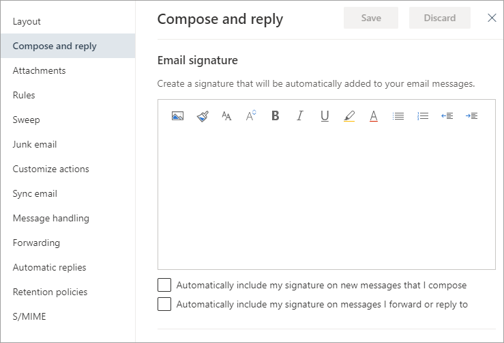Click inside the email signature text area
Image resolution: width=504 pixels, height=343 pixels.
pyautogui.click(x=327, y=198)
